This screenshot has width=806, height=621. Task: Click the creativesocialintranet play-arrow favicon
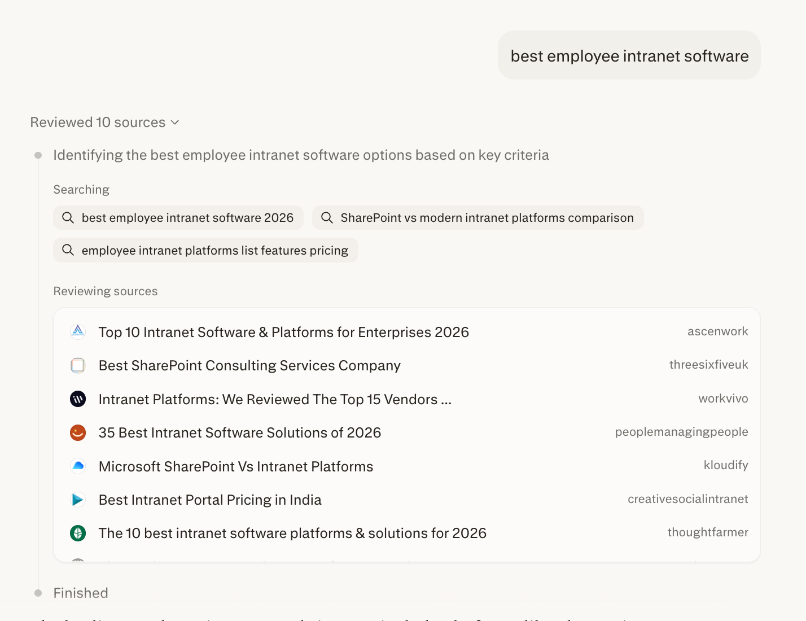(77, 500)
